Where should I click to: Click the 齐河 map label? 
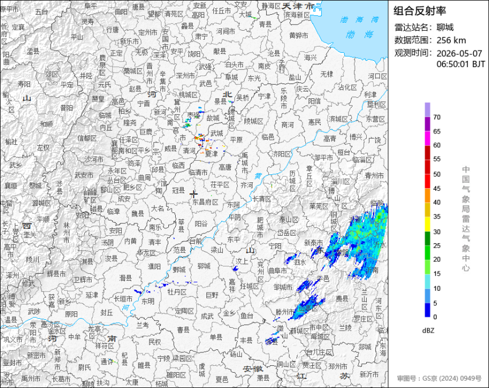247,185
